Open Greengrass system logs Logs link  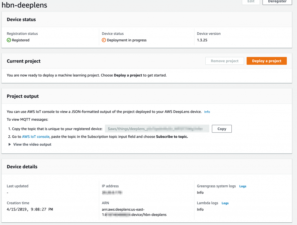point(243,186)
